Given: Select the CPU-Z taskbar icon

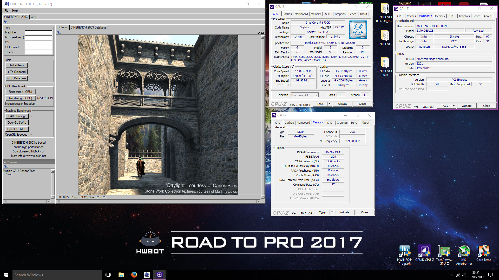Looking at the screenshot, I should coord(159,275).
